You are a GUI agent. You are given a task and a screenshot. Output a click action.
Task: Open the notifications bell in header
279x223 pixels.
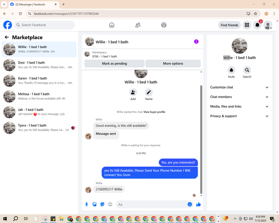pos(257,25)
